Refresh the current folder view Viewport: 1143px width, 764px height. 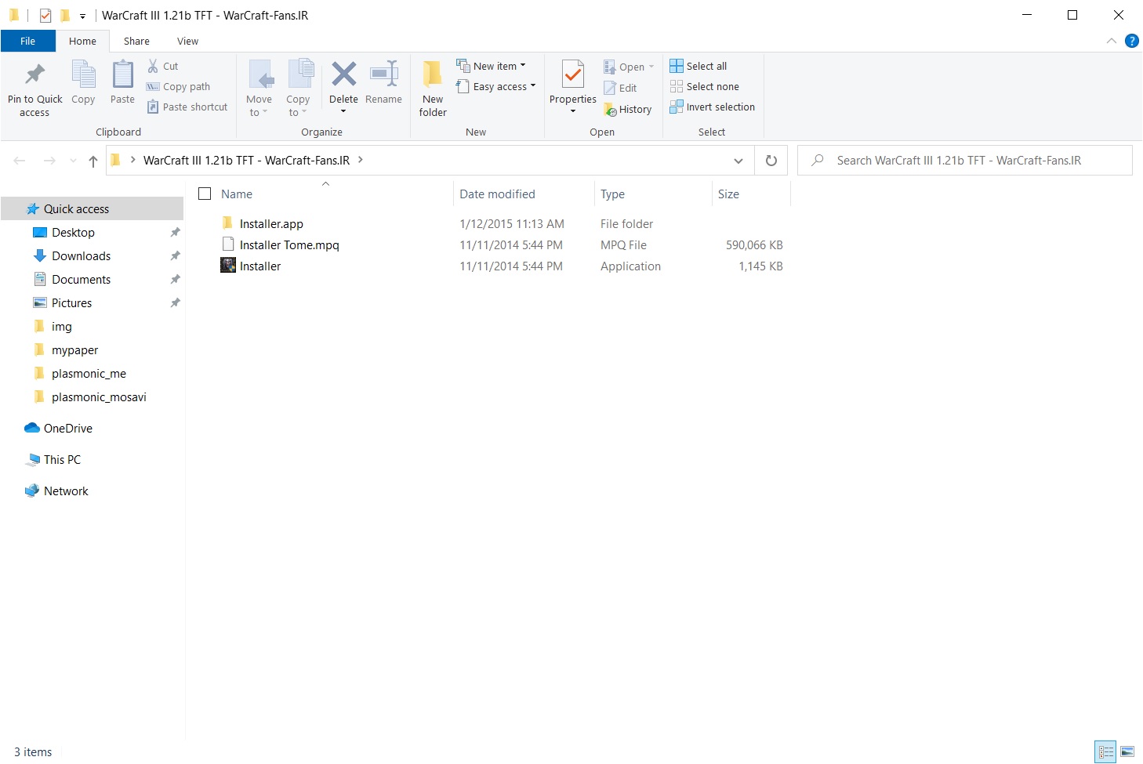(x=771, y=161)
